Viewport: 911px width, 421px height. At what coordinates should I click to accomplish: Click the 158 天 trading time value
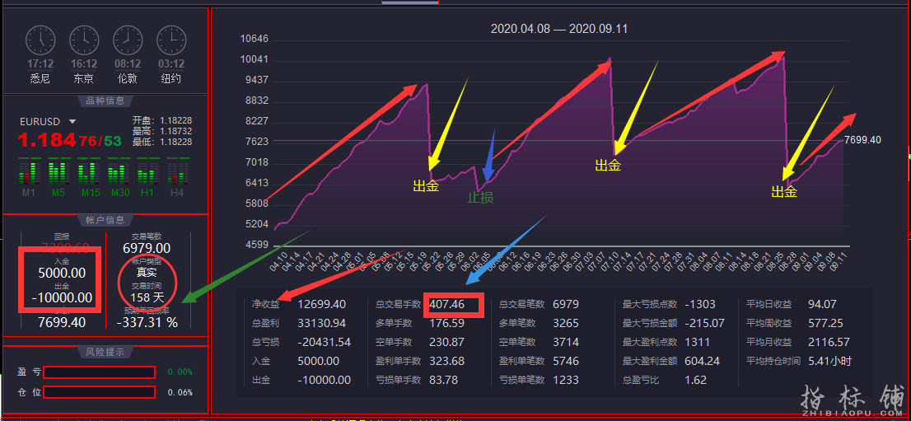(147, 297)
